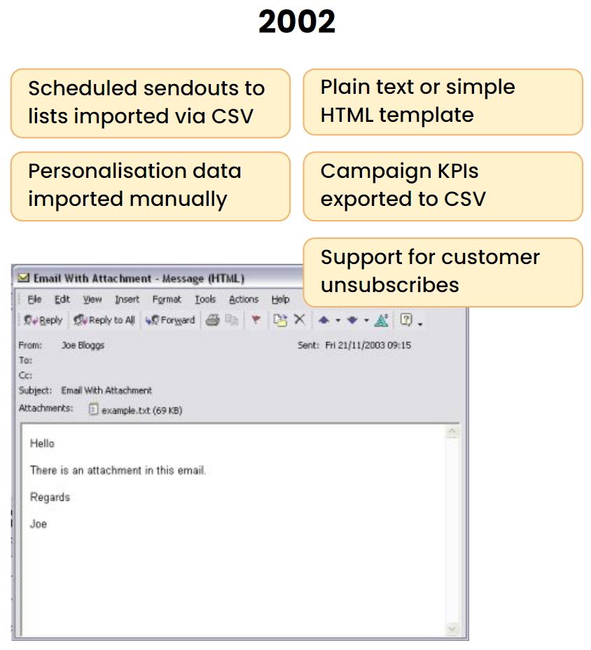Click the 'To:' field label
This screenshot has width=591, height=650.
click(25, 360)
